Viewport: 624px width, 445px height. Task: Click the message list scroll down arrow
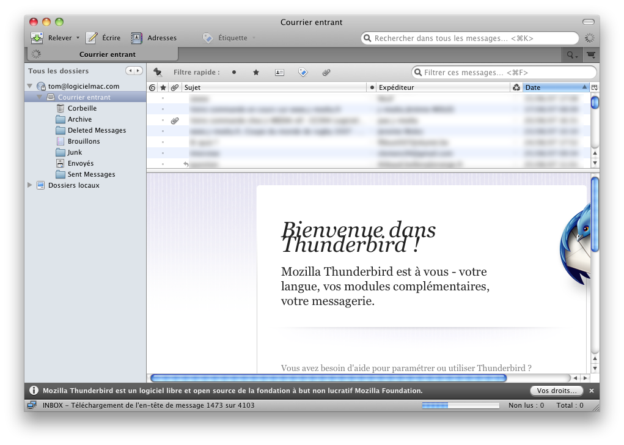click(595, 163)
